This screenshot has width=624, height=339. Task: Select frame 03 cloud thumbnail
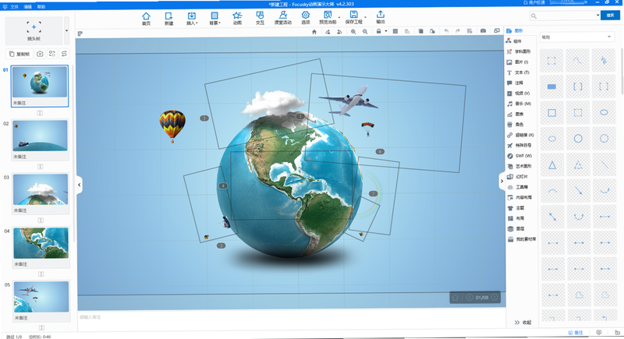[41, 189]
